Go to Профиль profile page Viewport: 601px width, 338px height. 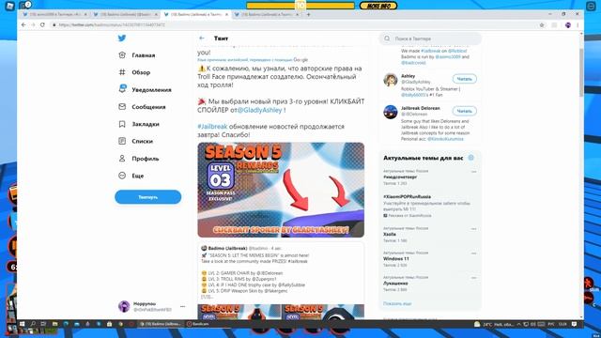pyautogui.click(x=139, y=159)
